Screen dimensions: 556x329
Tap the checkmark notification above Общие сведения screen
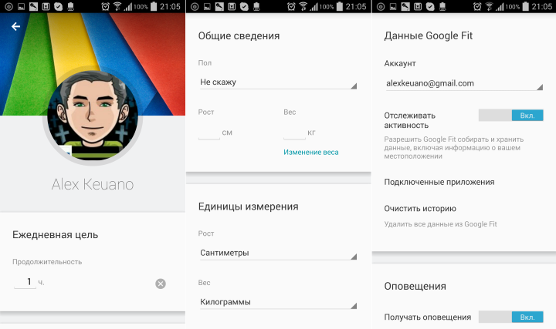[x=244, y=6]
